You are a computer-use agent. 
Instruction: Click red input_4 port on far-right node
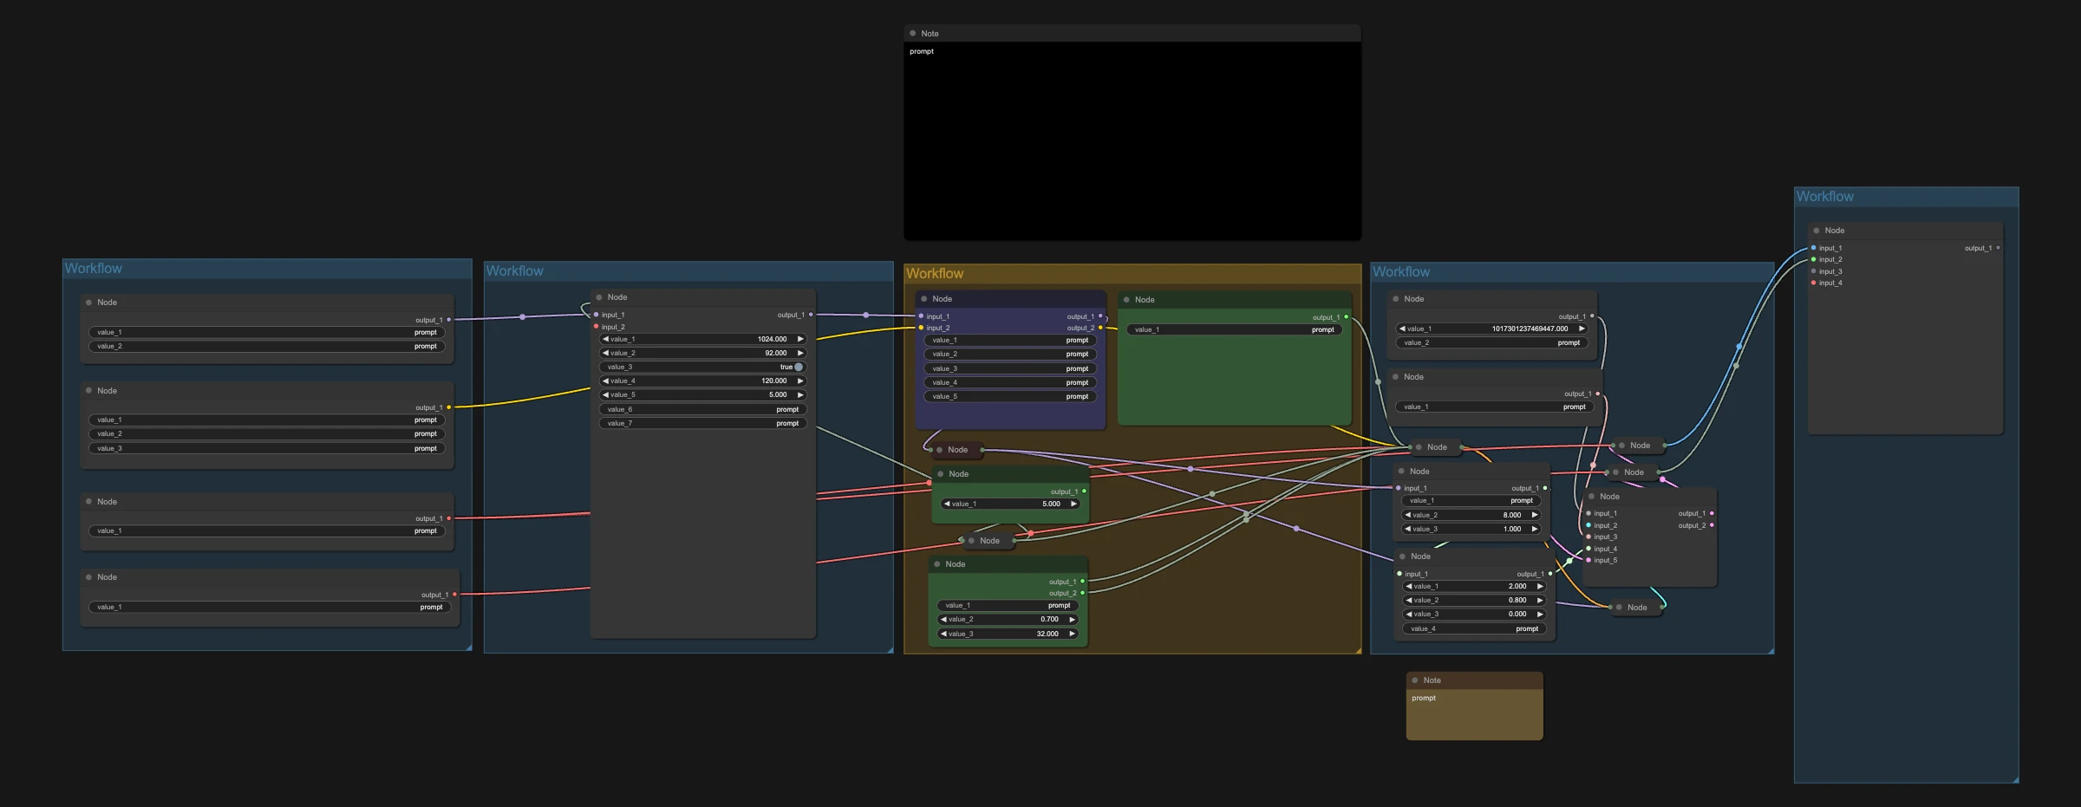point(1813,283)
